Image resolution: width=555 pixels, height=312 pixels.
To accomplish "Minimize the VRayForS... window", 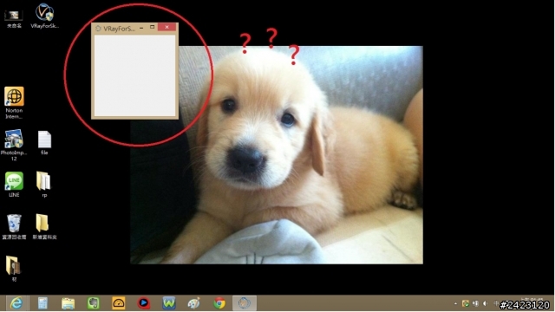I will point(141,27).
